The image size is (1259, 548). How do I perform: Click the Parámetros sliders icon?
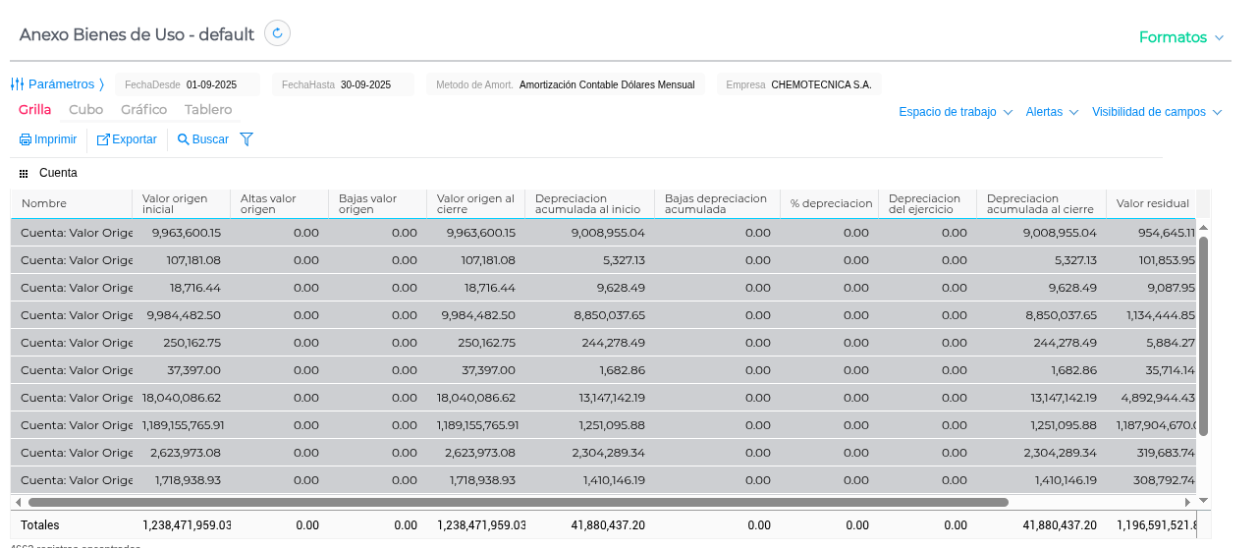coord(17,84)
